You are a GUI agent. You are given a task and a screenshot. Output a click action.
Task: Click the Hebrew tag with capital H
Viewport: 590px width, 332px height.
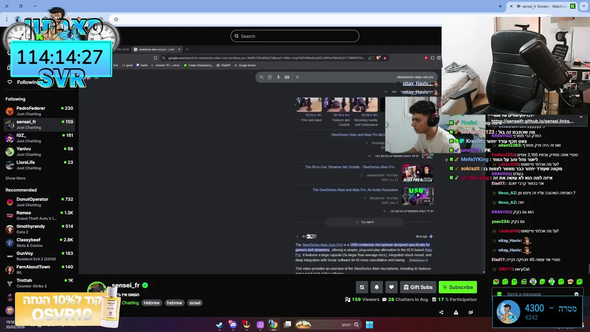pos(151,303)
